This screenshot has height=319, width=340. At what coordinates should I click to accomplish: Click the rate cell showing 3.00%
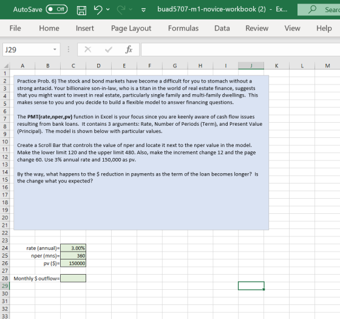click(x=73, y=248)
